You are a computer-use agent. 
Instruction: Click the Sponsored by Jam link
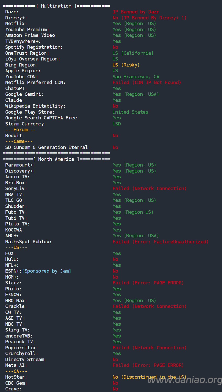pyautogui.click(x=46, y=271)
